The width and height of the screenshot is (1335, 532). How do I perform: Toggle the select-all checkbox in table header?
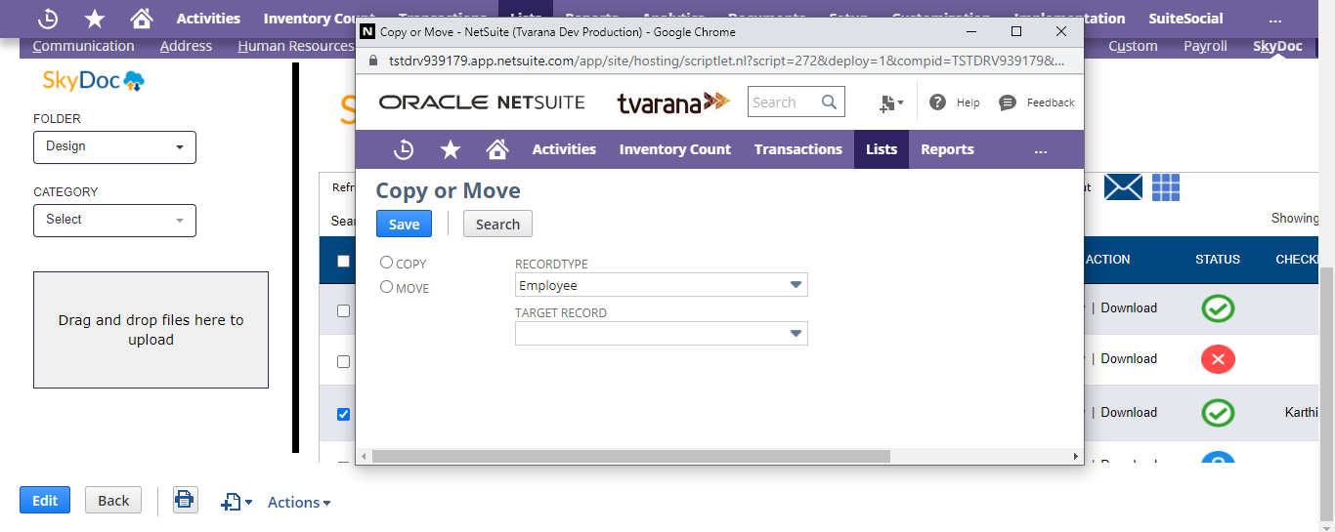coord(343,261)
